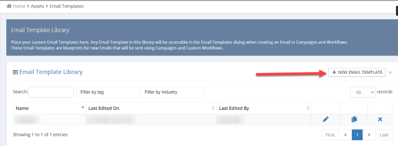Go to Assets in the breadcrumb
Viewport: 398px width, 146px height.
pos(37,6)
